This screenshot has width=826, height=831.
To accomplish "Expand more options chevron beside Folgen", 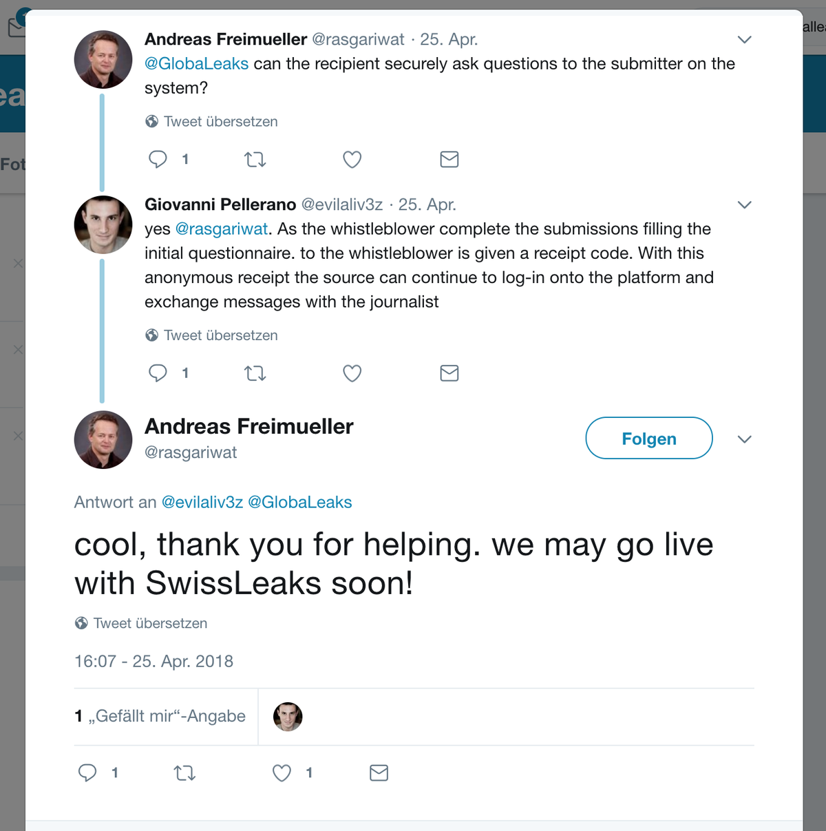I will click(744, 439).
